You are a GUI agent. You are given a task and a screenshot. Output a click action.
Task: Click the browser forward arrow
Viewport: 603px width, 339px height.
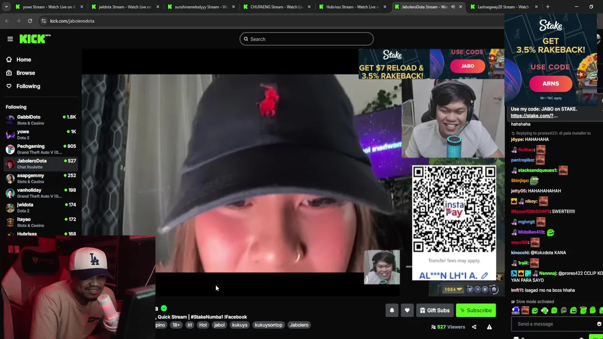[18, 21]
